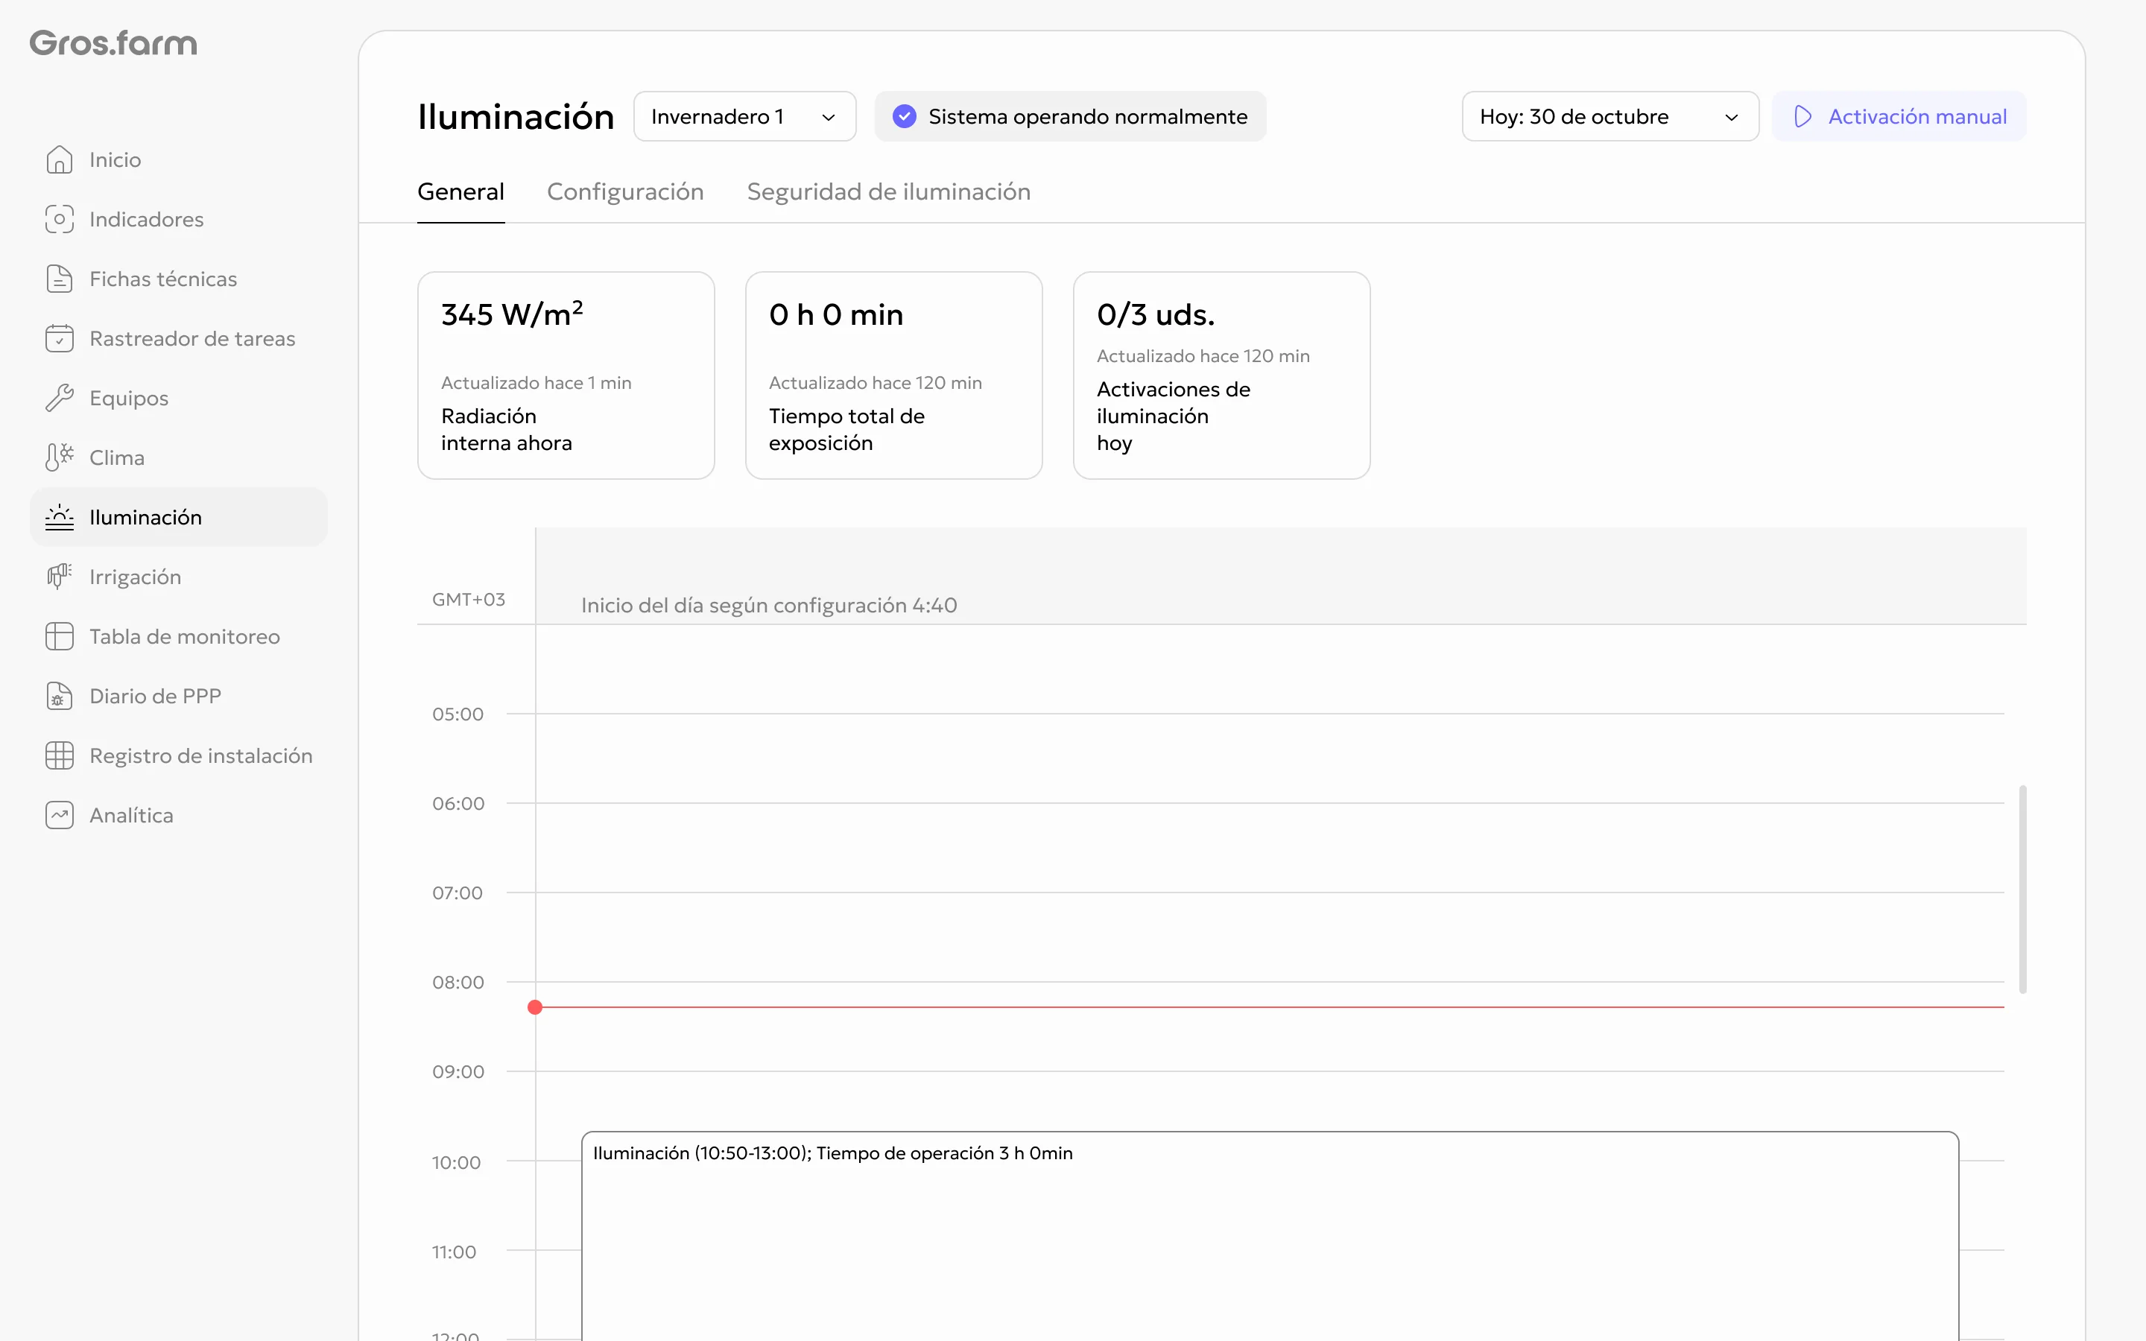The height and width of the screenshot is (1341, 2146).
Task: Click the Iluminación page heading
Action: [516, 117]
